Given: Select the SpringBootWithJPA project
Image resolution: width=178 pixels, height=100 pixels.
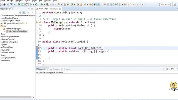Looking at the screenshot, I should pos(8,58).
